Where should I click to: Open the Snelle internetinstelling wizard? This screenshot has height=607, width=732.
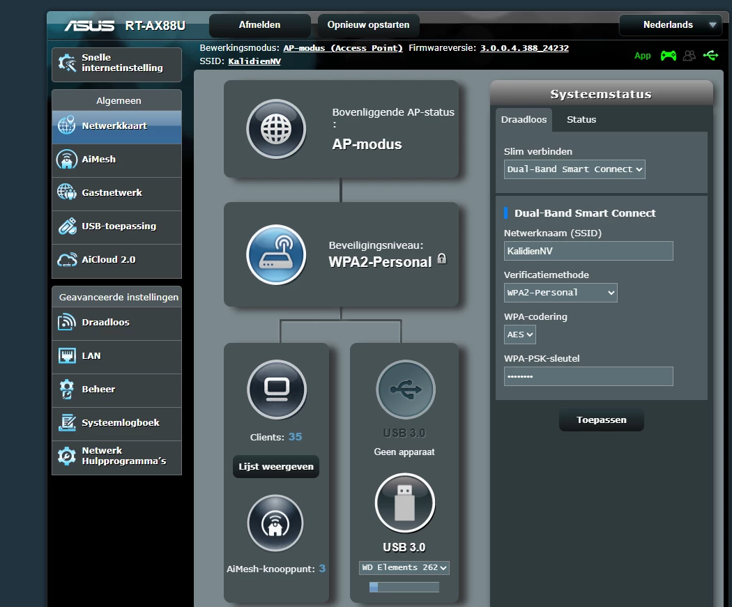tap(116, 64)
